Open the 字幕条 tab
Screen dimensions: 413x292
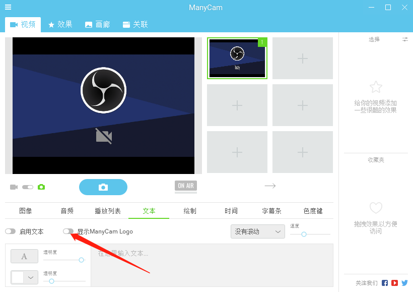[272, 211]
